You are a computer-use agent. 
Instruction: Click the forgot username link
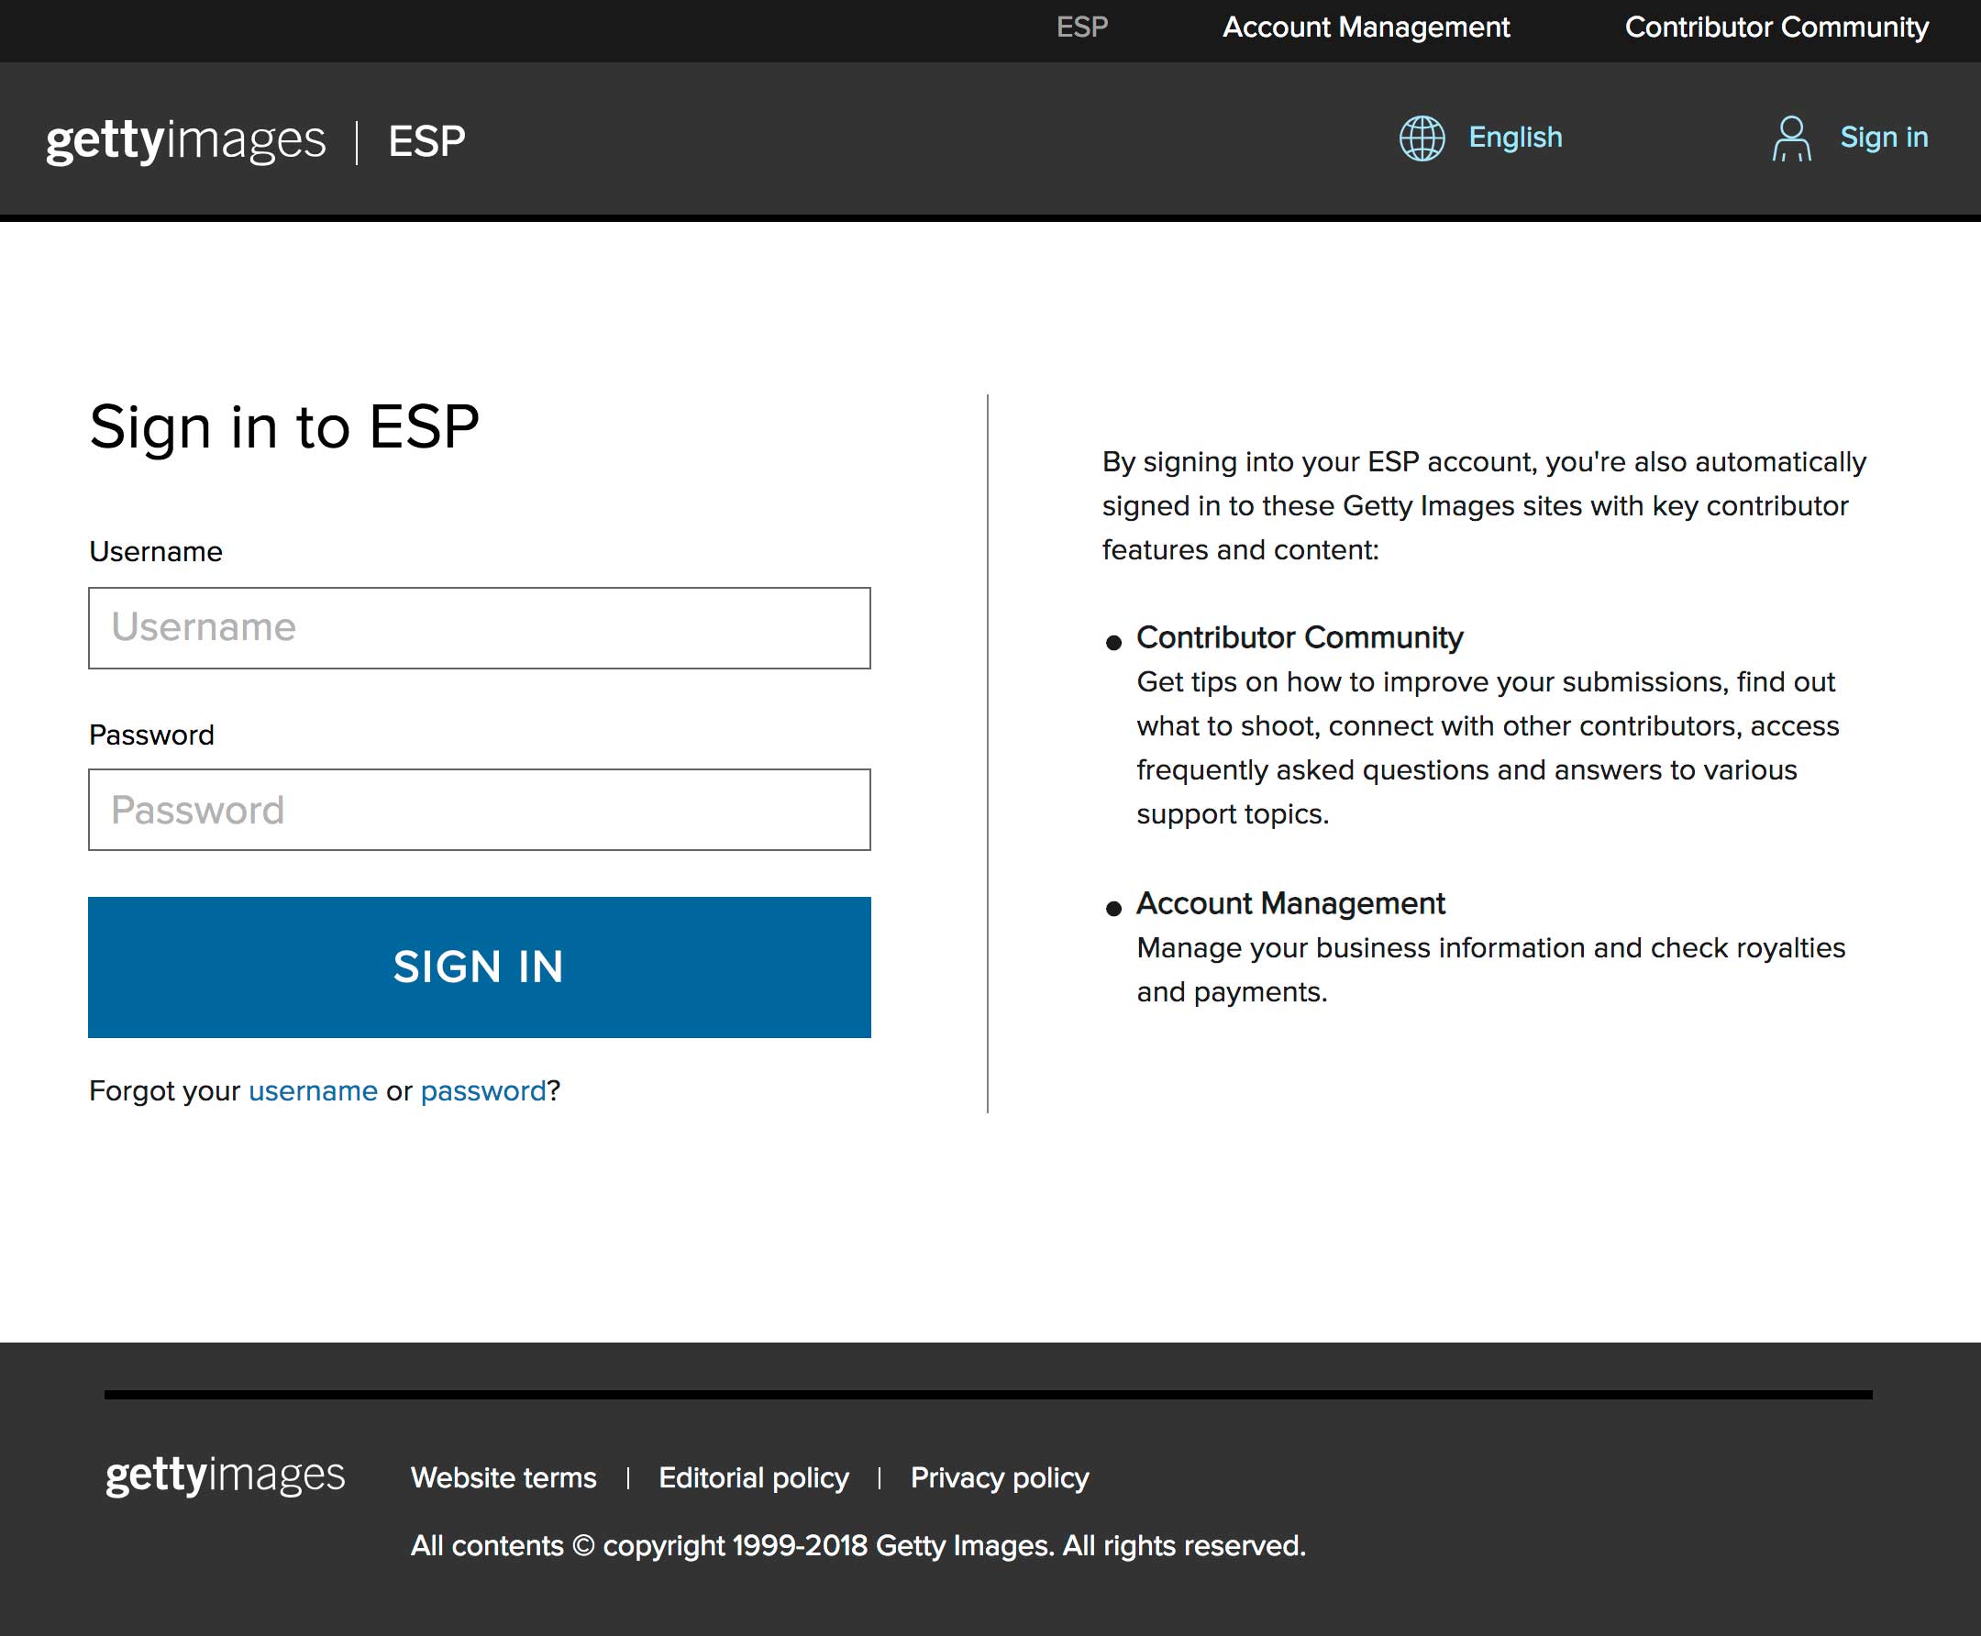[313, 1090]
